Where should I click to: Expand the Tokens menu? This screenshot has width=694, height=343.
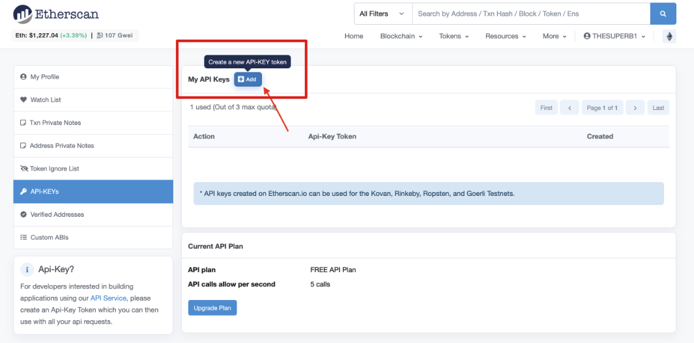tap(454, 36)
